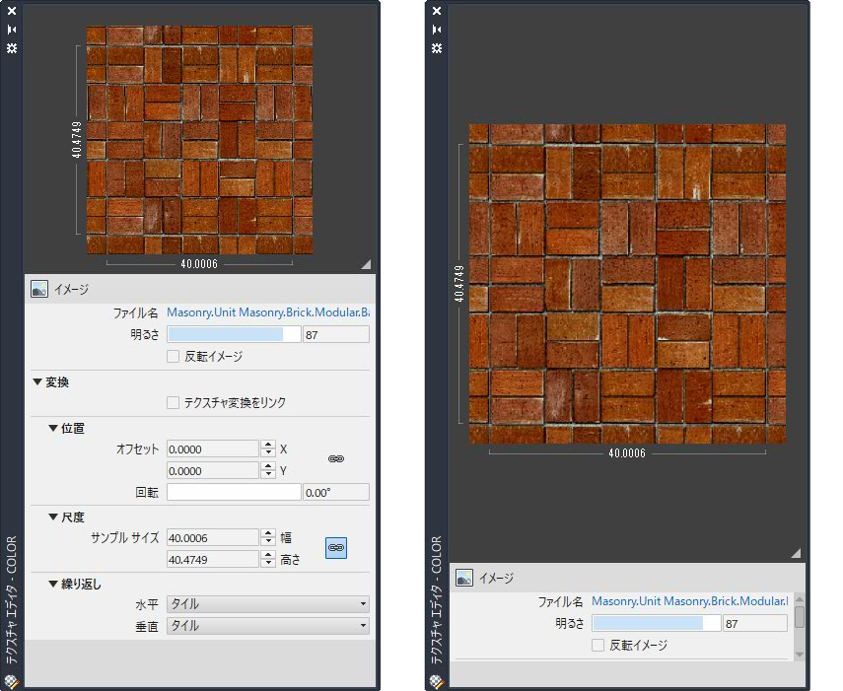Viewport: 843px width, 691px height.
Task: Open the Masonry file name link in right panel
Action: click(690, 600)
